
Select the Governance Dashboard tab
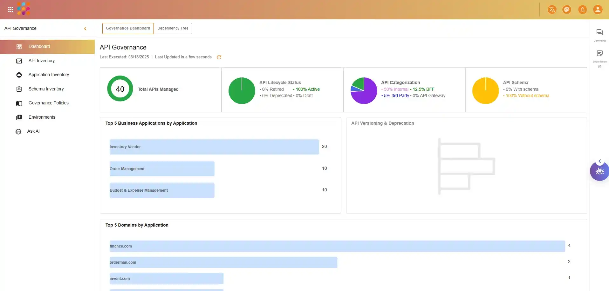point(128,28)
